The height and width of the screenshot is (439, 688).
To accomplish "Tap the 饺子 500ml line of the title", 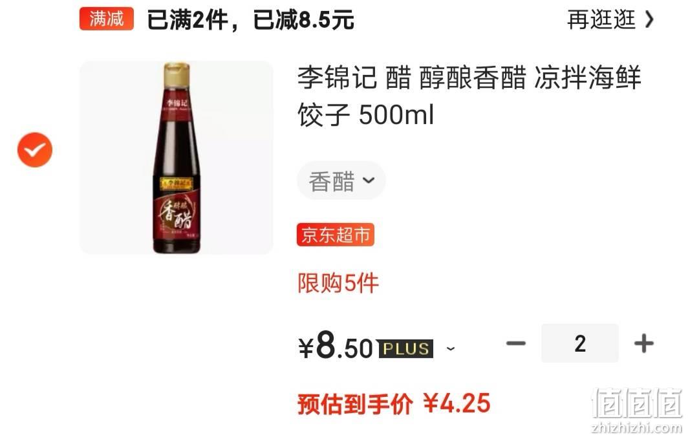I will [365, 115].
